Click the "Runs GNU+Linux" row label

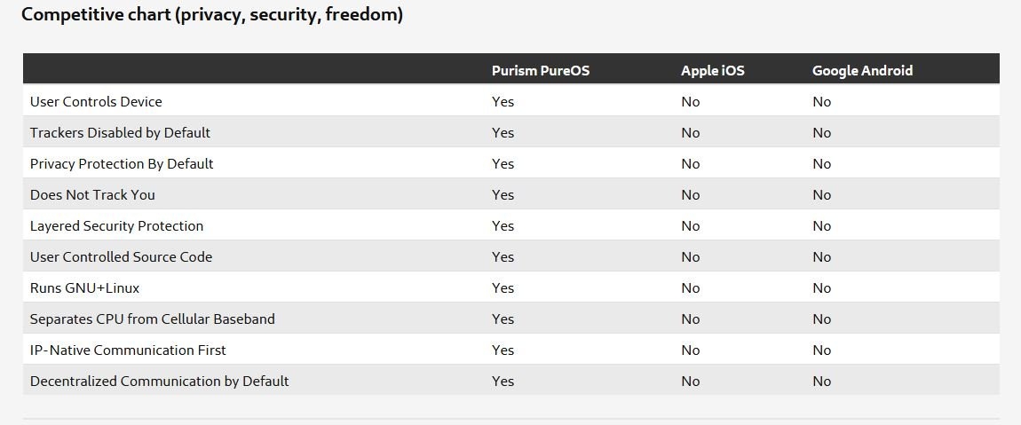coord(84,288)
